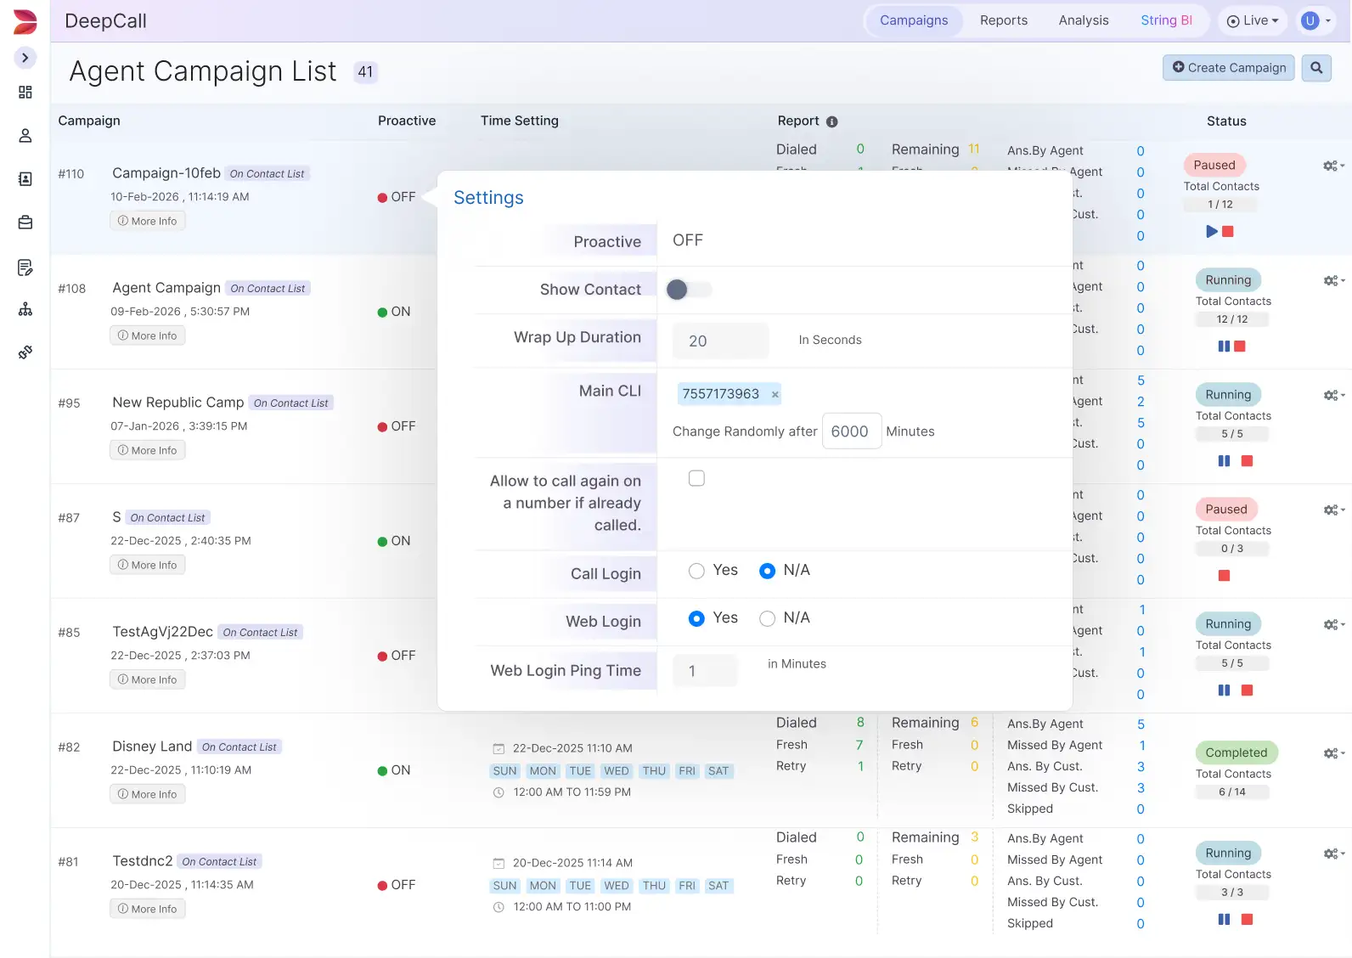1352x958 pixels.
Task: Click the DeepCall logo icon
Action: point(25,21)
